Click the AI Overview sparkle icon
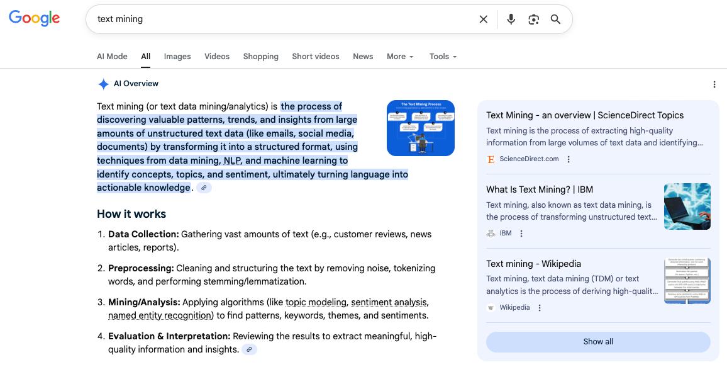Viewport: 727px width, 367px height. click(x=103, y=84)
